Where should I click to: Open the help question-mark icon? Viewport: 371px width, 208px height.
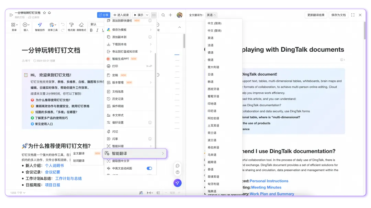[x=178, y=172]
